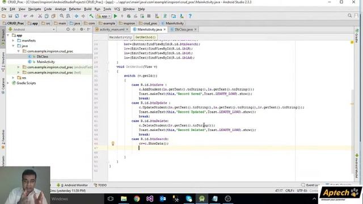Expand Gradle Scripts node
363x204 pixels.
click(x=8, y=83)
